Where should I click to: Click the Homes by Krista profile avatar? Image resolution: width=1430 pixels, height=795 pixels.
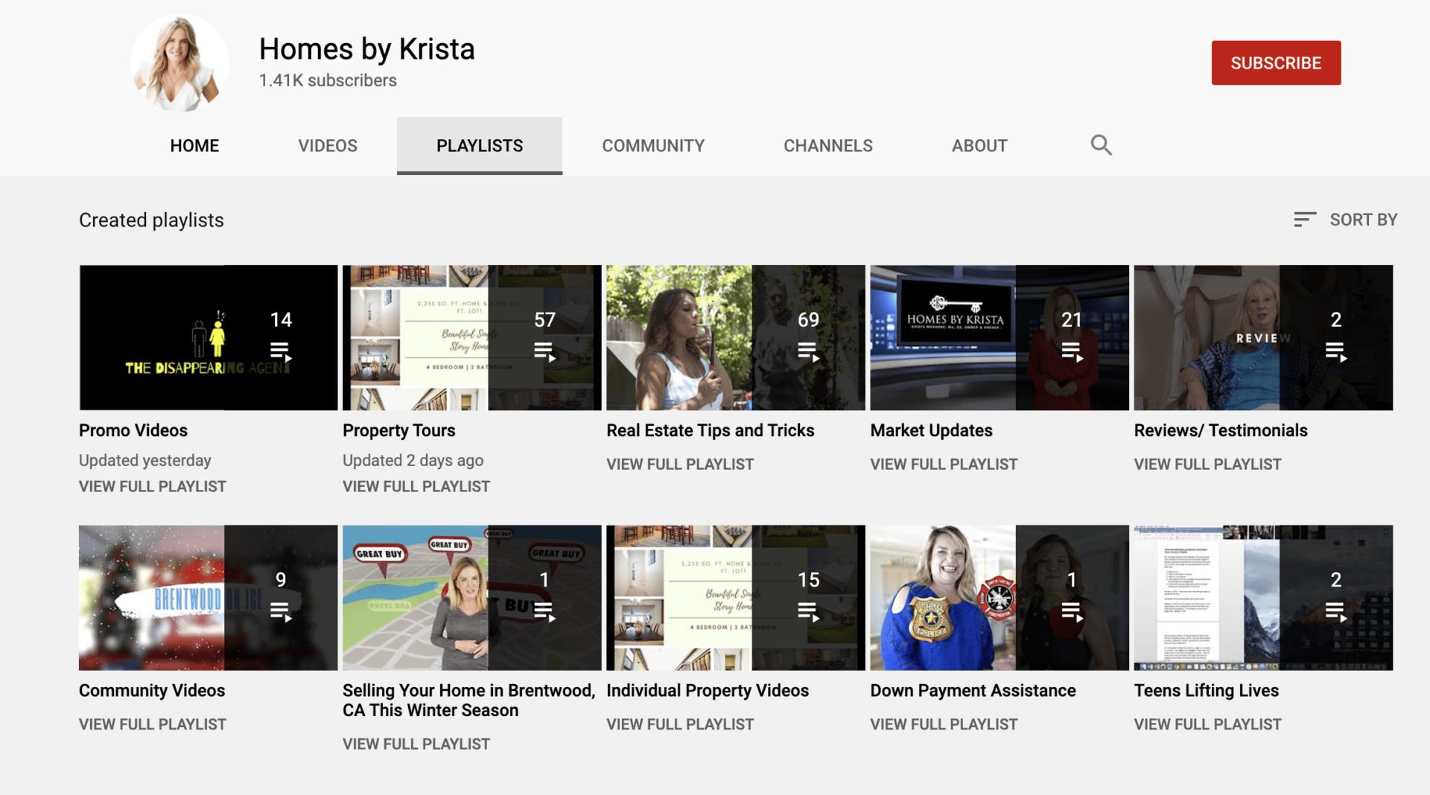pos(179,63)
